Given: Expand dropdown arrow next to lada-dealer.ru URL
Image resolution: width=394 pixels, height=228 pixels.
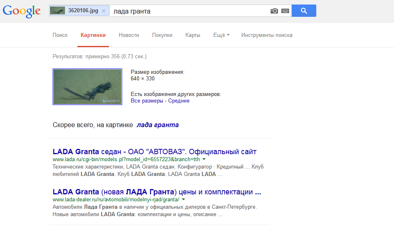Looking at the screenshot, I should click(183, 199).
